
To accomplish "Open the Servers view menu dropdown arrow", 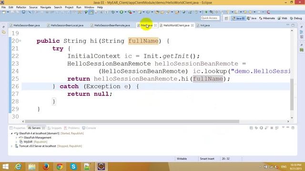I will point(283,128).
